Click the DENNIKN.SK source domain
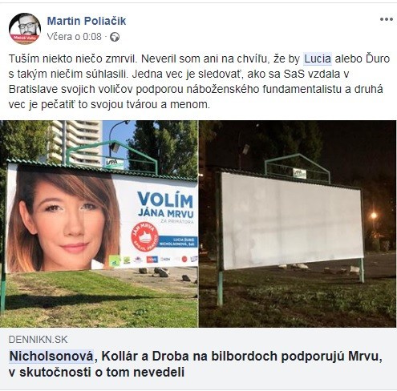Viewport: 397px width, 391px height. pos(38,340)
